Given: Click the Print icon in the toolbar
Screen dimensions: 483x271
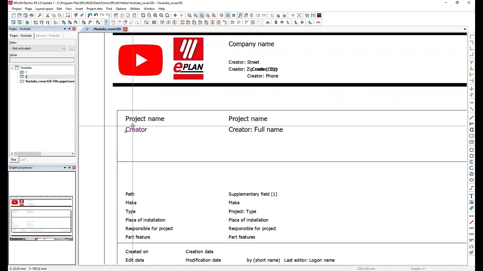Looking at the screenshot, I should pyautogui.click(x=31, y=15).
